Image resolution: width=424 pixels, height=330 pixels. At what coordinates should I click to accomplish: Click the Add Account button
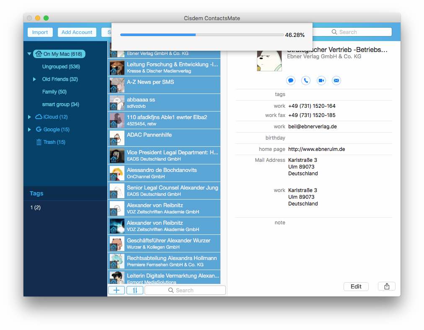coord(77,32)
